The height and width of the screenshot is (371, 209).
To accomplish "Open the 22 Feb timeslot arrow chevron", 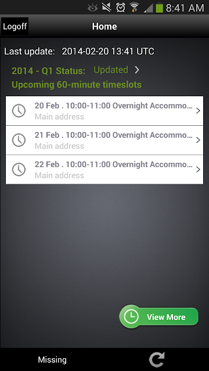I will click(198, 169).
